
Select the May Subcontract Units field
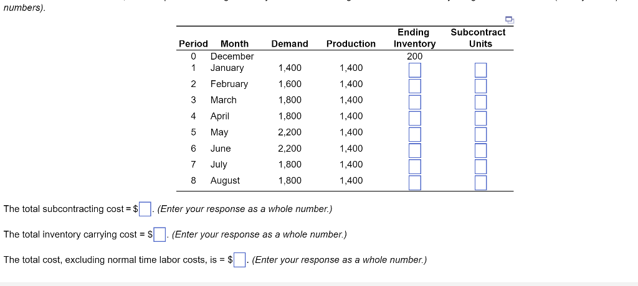click(480, 134)
